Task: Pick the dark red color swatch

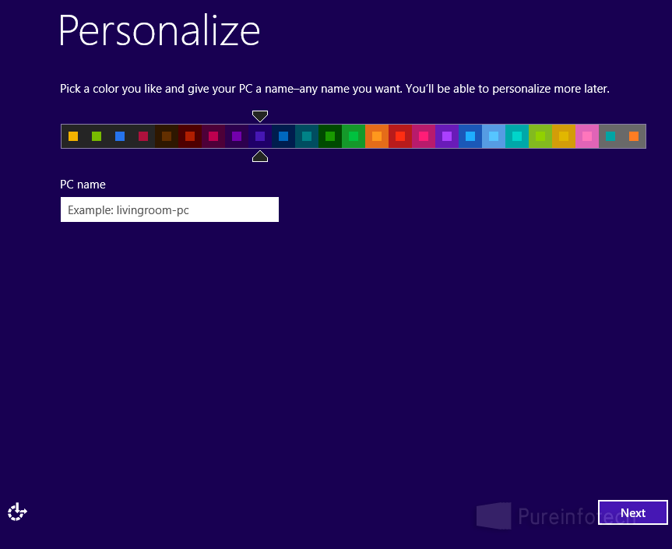Action: [190, 135]
